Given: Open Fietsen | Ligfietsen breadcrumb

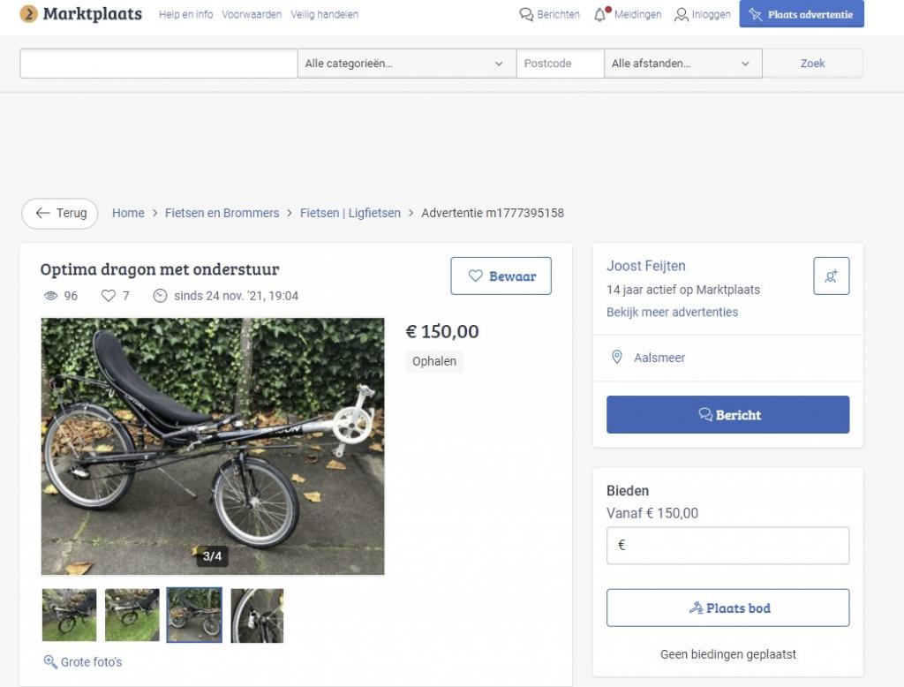Looking at the screenshot, I should [x=350, y=213].
